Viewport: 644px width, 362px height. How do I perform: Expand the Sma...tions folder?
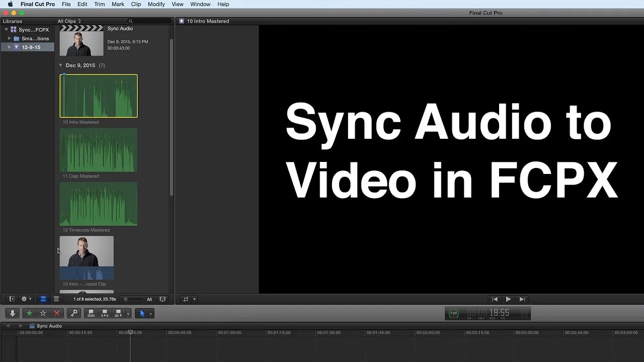[9, 38]
